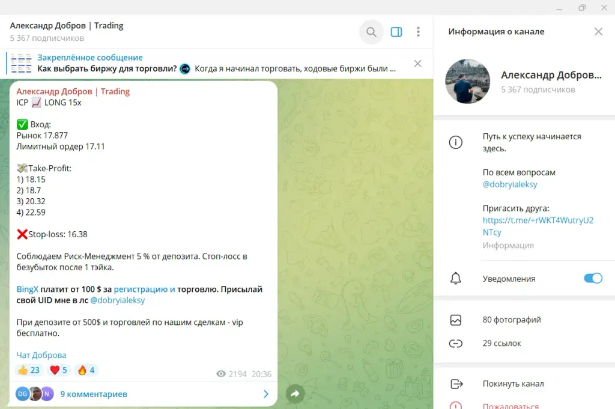Viewport: 615px width, 409px height.
Task: Maximize or restore the Telegram window
Action: click(581, 7)
